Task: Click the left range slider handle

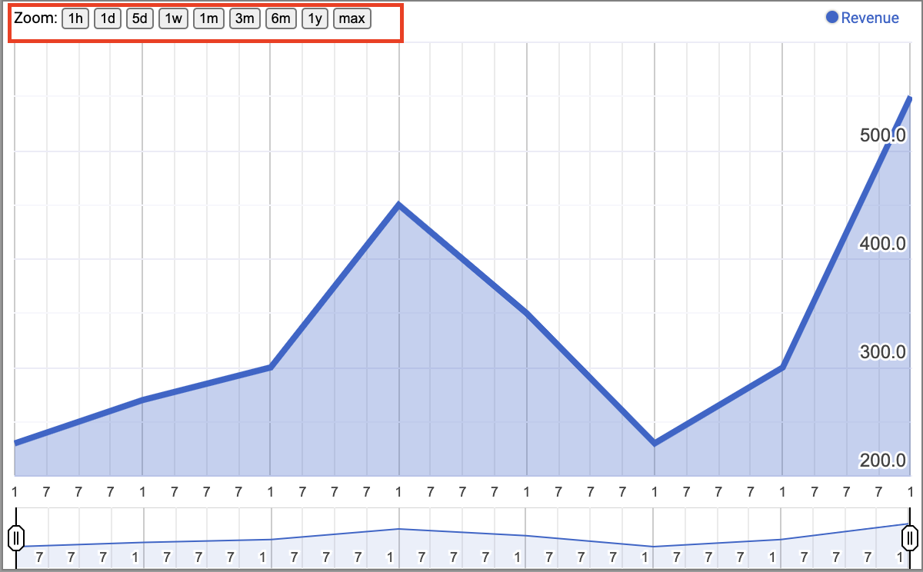Action: tap(15, 537)
